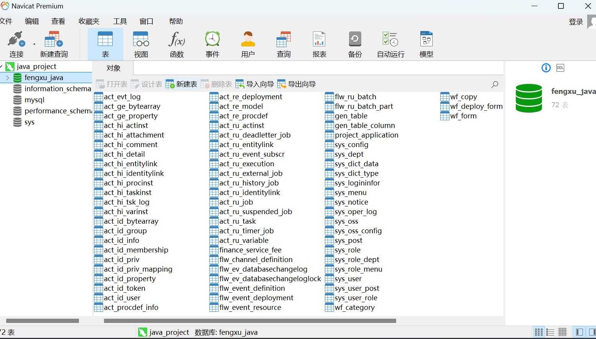Toggle the left sidebar panel visibility
This screenshot has height=339, width=596.
tap(580, 332)
